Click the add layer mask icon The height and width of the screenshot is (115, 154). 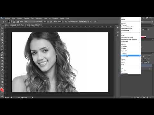tap(138, 97)
